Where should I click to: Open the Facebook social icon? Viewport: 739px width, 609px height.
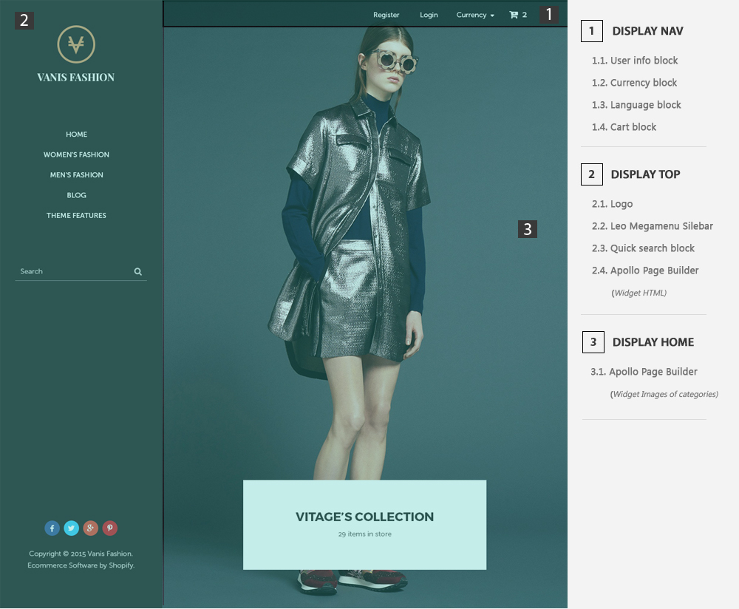[x=52, y=528]
